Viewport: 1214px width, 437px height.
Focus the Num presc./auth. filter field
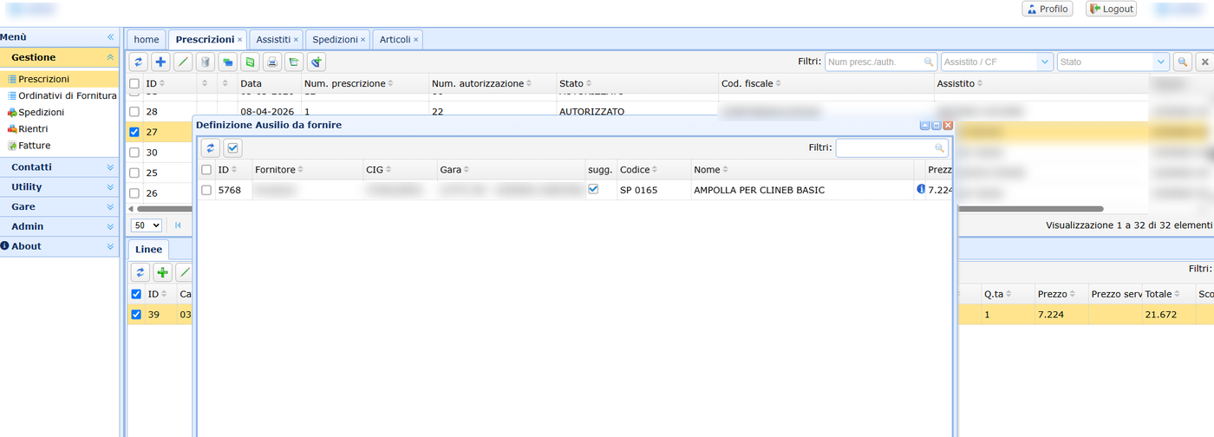[880, 62]
